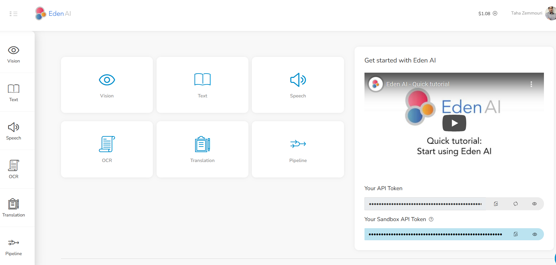556x265 pixels.
Task: Play the Eden AI quick tutorial video
Action: coord(454,123)
